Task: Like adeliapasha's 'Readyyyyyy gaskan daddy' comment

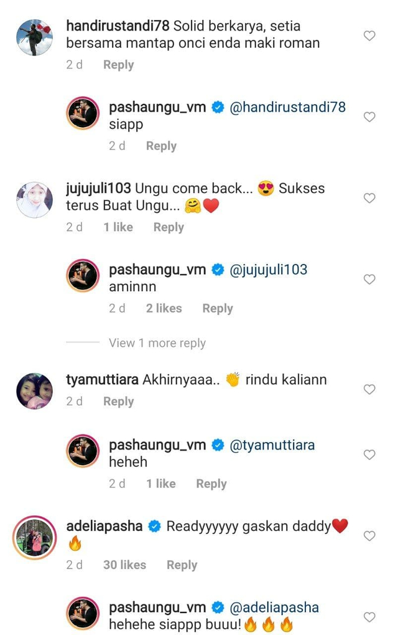Action: (369, 536)
